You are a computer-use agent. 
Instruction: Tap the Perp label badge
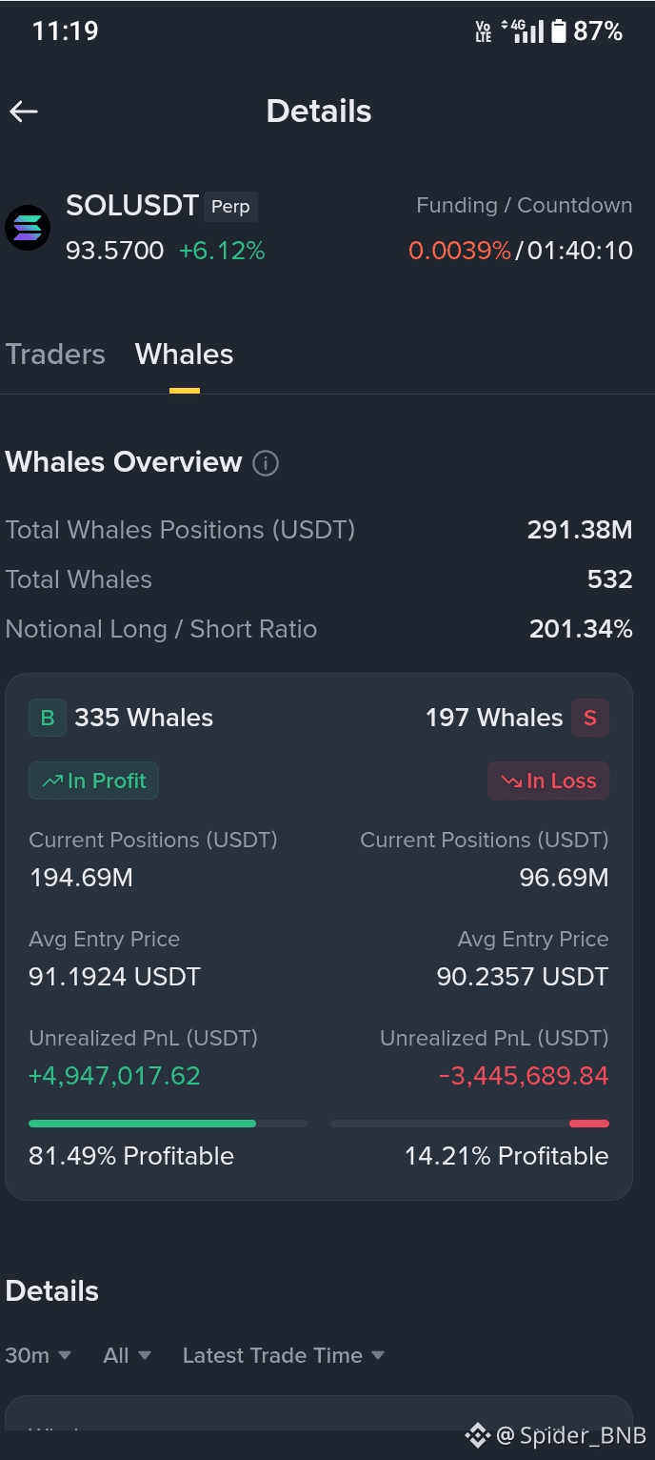230,207
